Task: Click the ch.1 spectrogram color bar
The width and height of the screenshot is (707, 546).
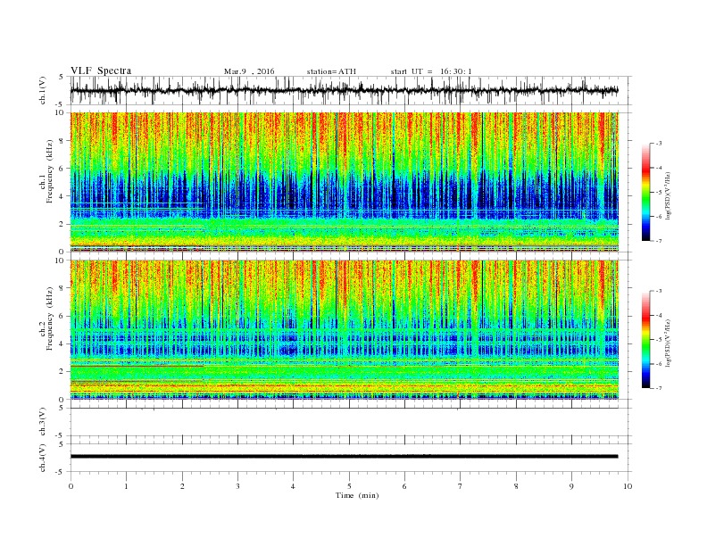Action: 645,192
